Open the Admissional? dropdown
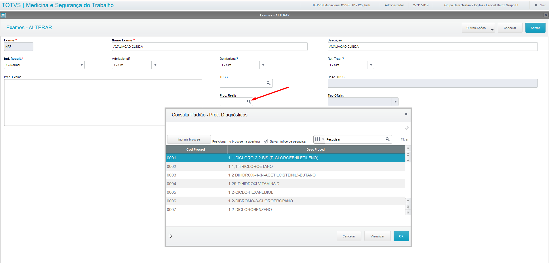The image size is (549, 263). 155,65
